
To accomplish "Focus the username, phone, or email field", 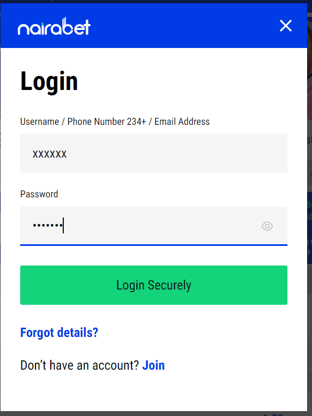I will point(154,153).
